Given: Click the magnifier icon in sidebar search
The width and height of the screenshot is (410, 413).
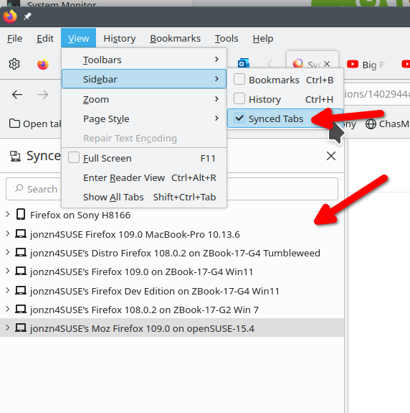Looking at the screenshot, I should pyautogui.click(x=19, y=188).
